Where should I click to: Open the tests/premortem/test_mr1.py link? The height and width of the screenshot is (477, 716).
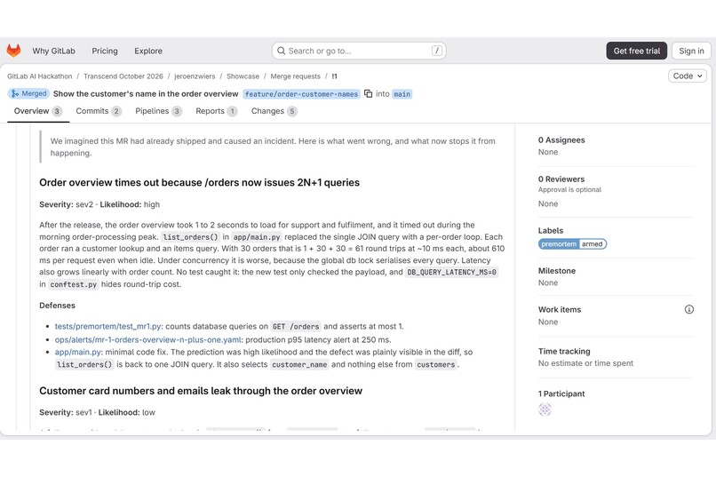[107, 326]
